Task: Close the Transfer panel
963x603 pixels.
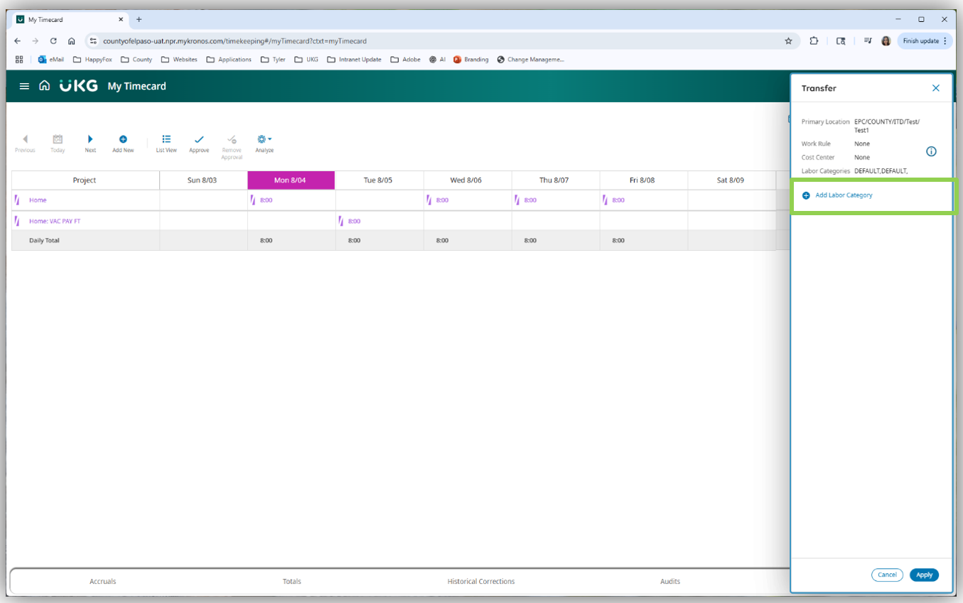Action: click(936, 88)
